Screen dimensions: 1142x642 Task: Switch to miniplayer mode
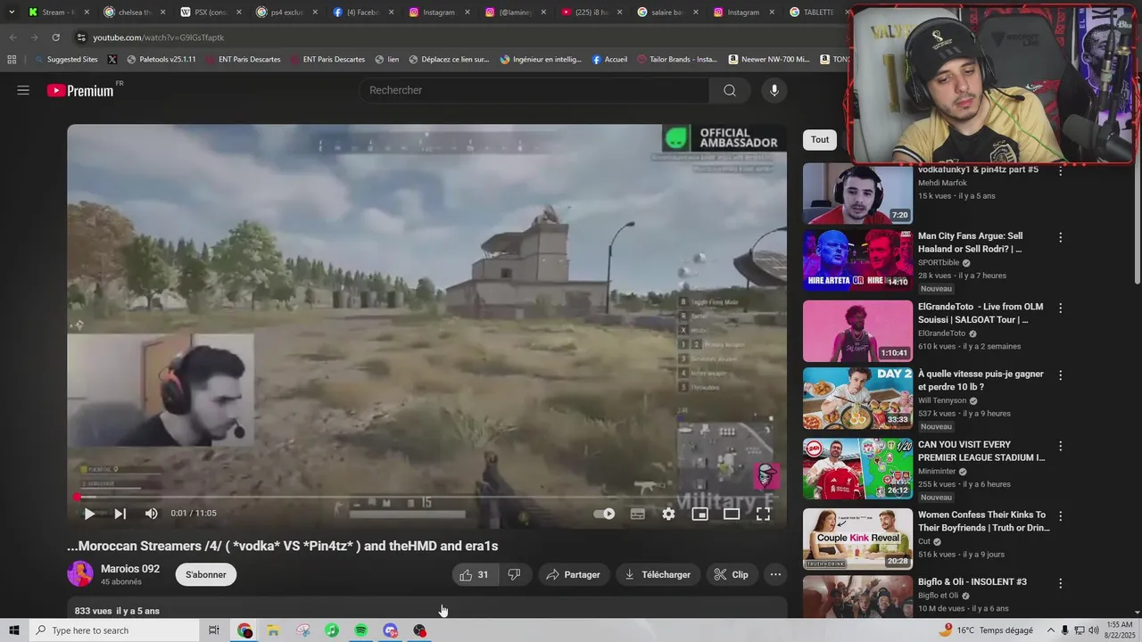point(699,514)
